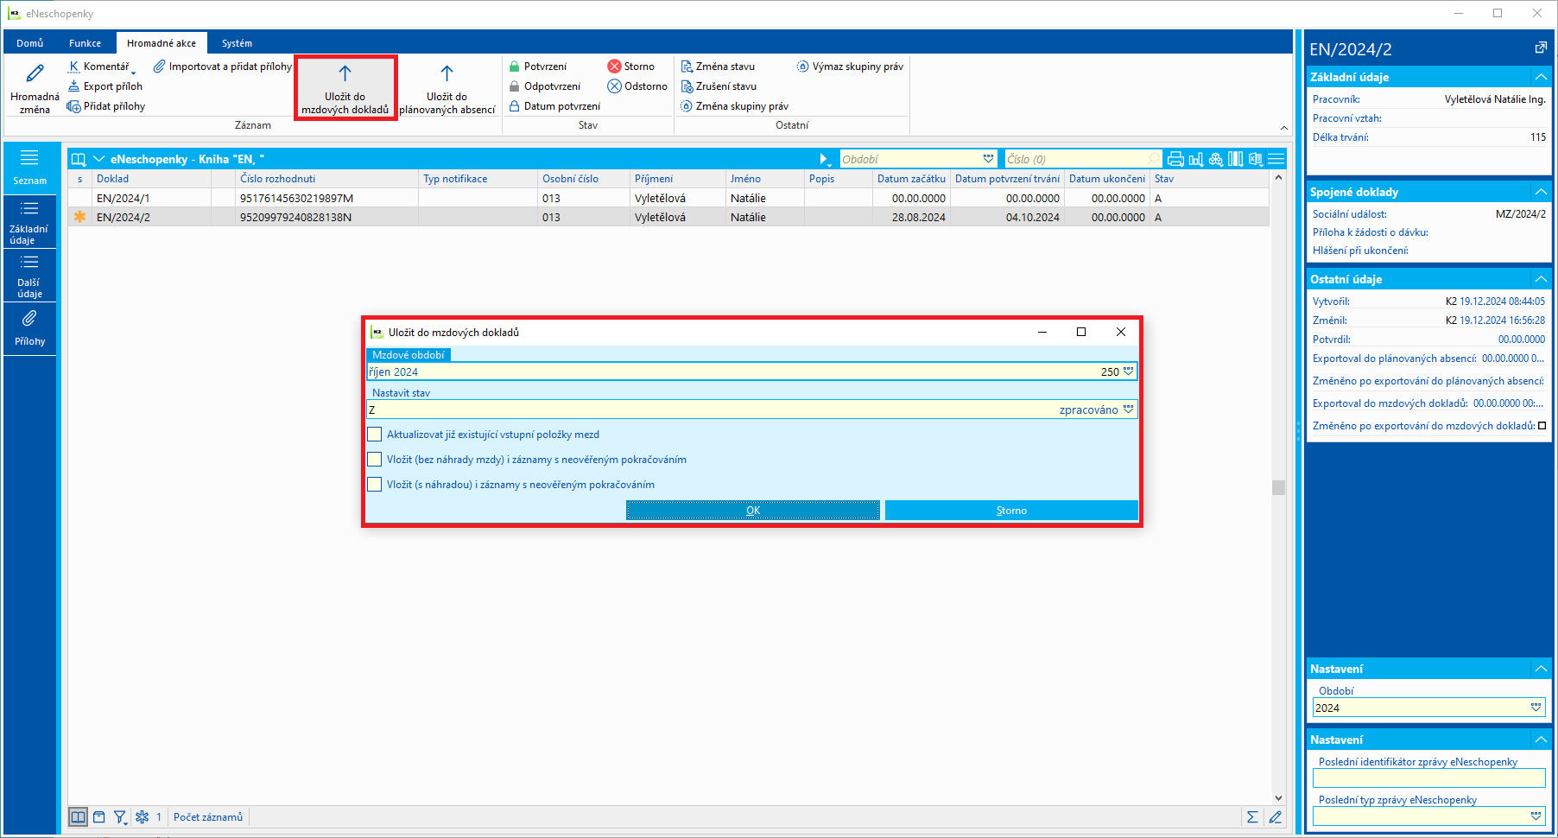Open the Seznam view in left sidebar
This screenshot has height=838, width=1558.
pos(30,168)
